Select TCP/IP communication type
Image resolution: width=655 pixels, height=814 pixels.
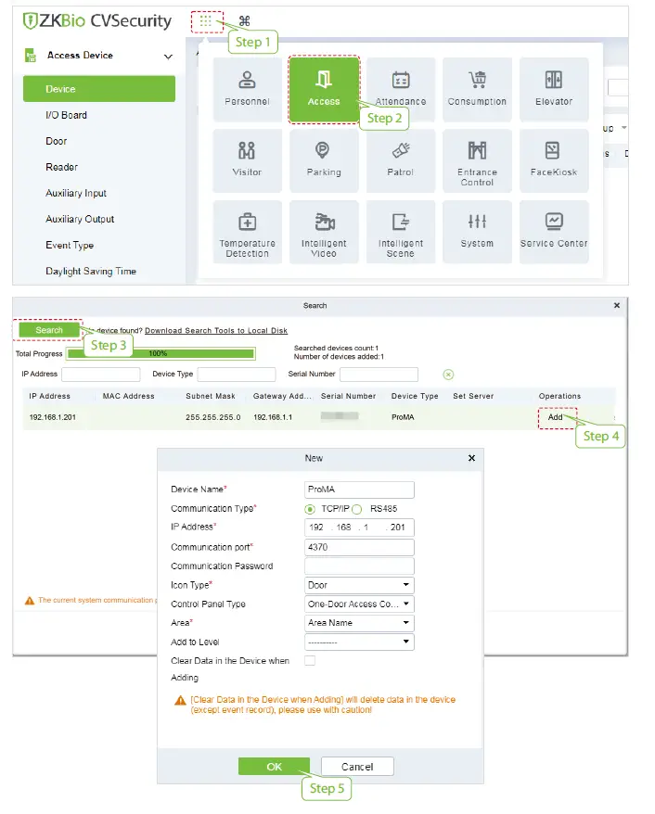[310, 509]
